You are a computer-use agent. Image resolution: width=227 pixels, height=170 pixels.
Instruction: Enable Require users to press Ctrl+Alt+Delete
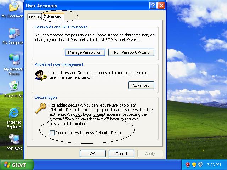[x=52, y=133]
